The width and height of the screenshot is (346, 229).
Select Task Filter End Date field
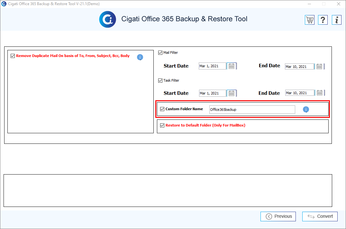coord(299,93)
